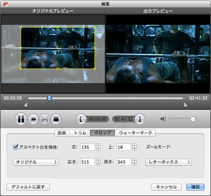
Task: Set trim end with right bracket button
Action: click(x=140, y=119)
